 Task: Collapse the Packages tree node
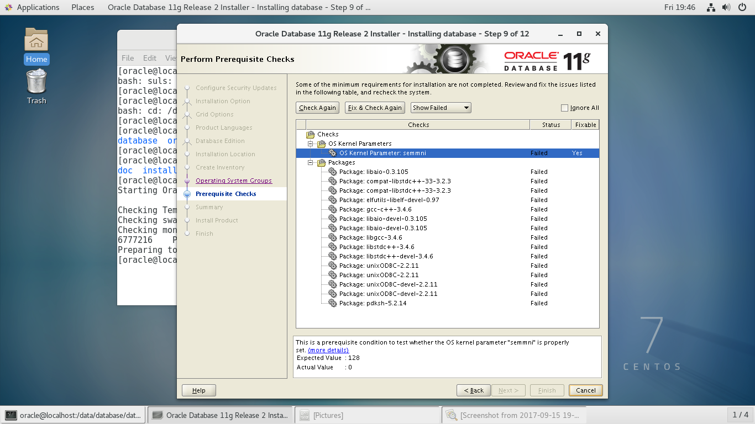(311, 162)
